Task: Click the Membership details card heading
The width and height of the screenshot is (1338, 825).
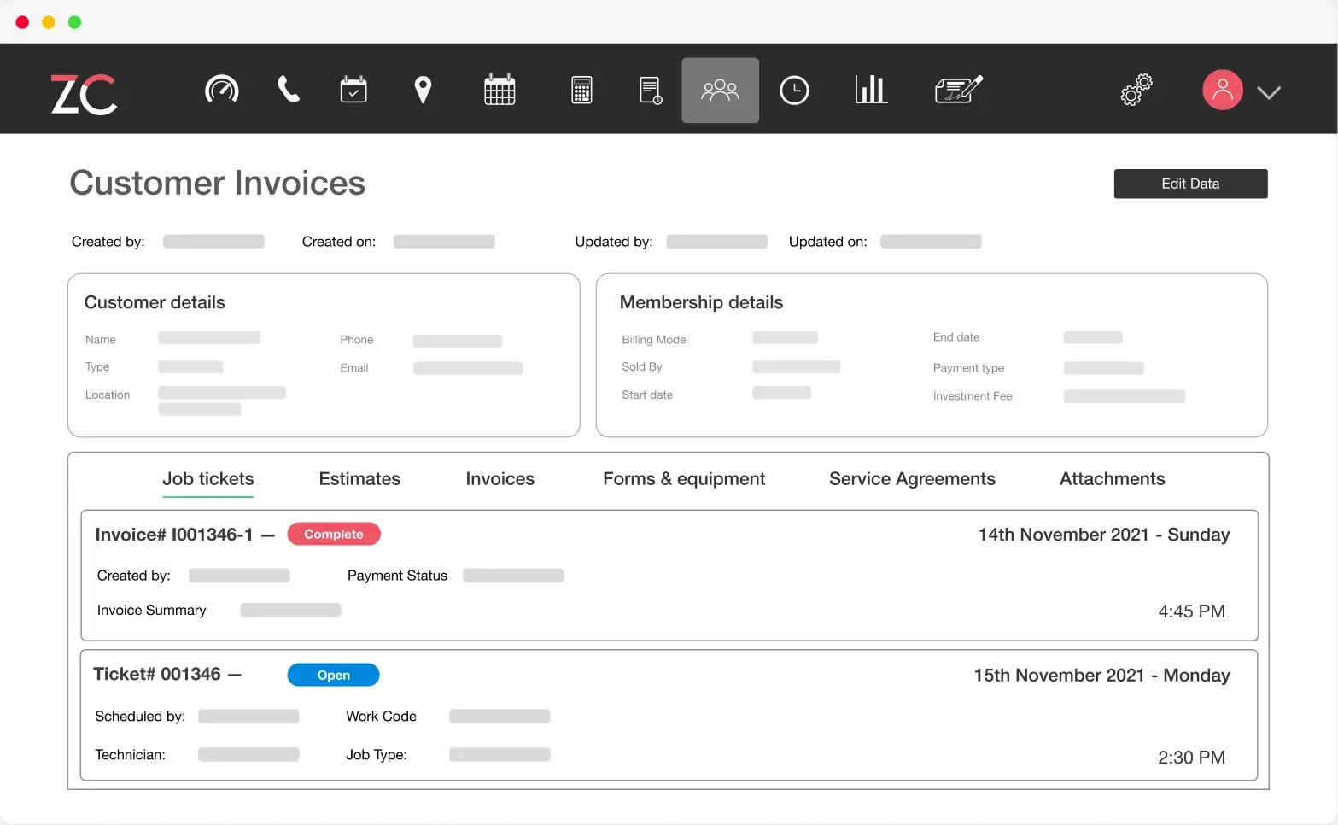Action: pos(701,302)
